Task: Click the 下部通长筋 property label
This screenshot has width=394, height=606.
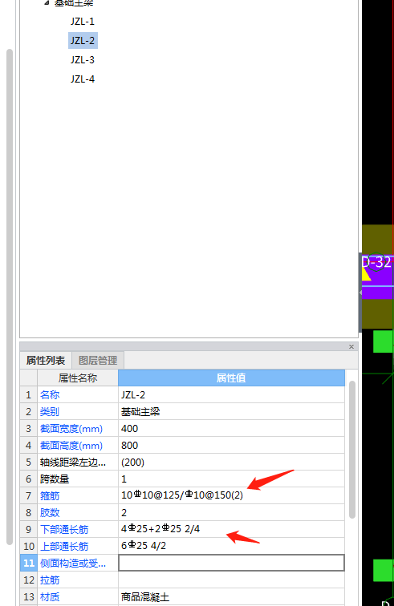Action: click(64, 530)
